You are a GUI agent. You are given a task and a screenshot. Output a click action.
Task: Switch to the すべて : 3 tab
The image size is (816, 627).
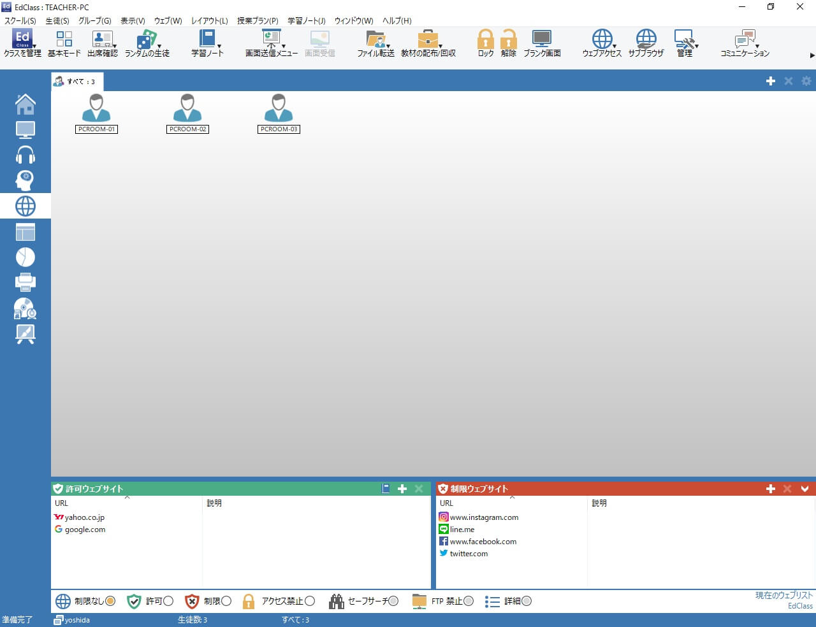pos(77,82)
